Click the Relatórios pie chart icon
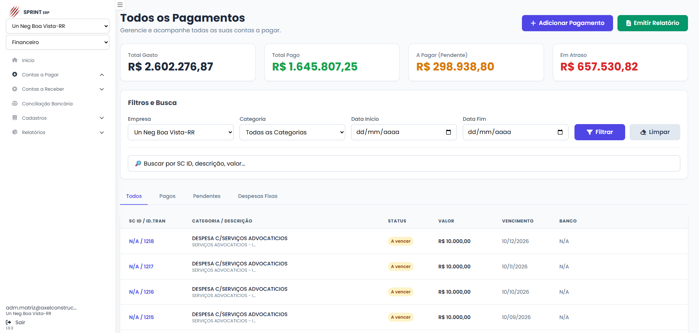The height and width of the screenshot is (333, 699). click(x=15, y=132)
